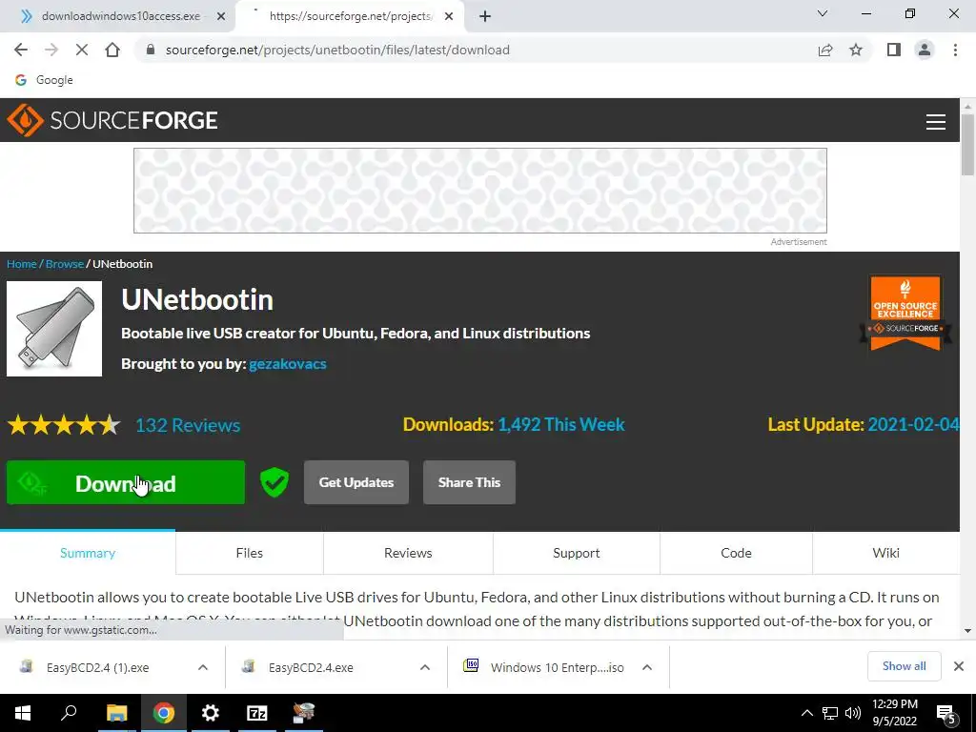The image size is (976, 732).
Task: Stop page loading with the X button
Action: point(82,50)
